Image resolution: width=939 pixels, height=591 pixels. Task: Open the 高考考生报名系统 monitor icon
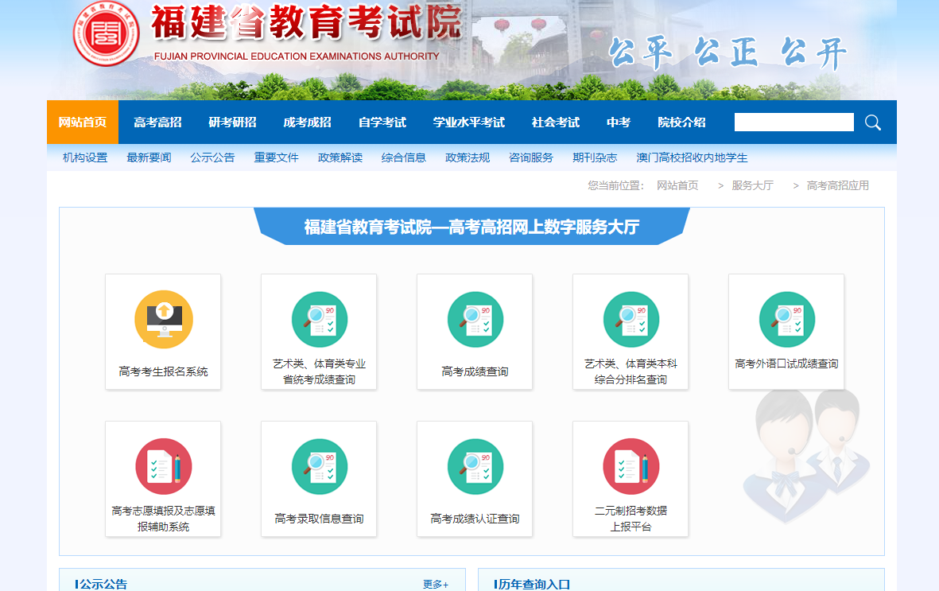click(164, 320)
